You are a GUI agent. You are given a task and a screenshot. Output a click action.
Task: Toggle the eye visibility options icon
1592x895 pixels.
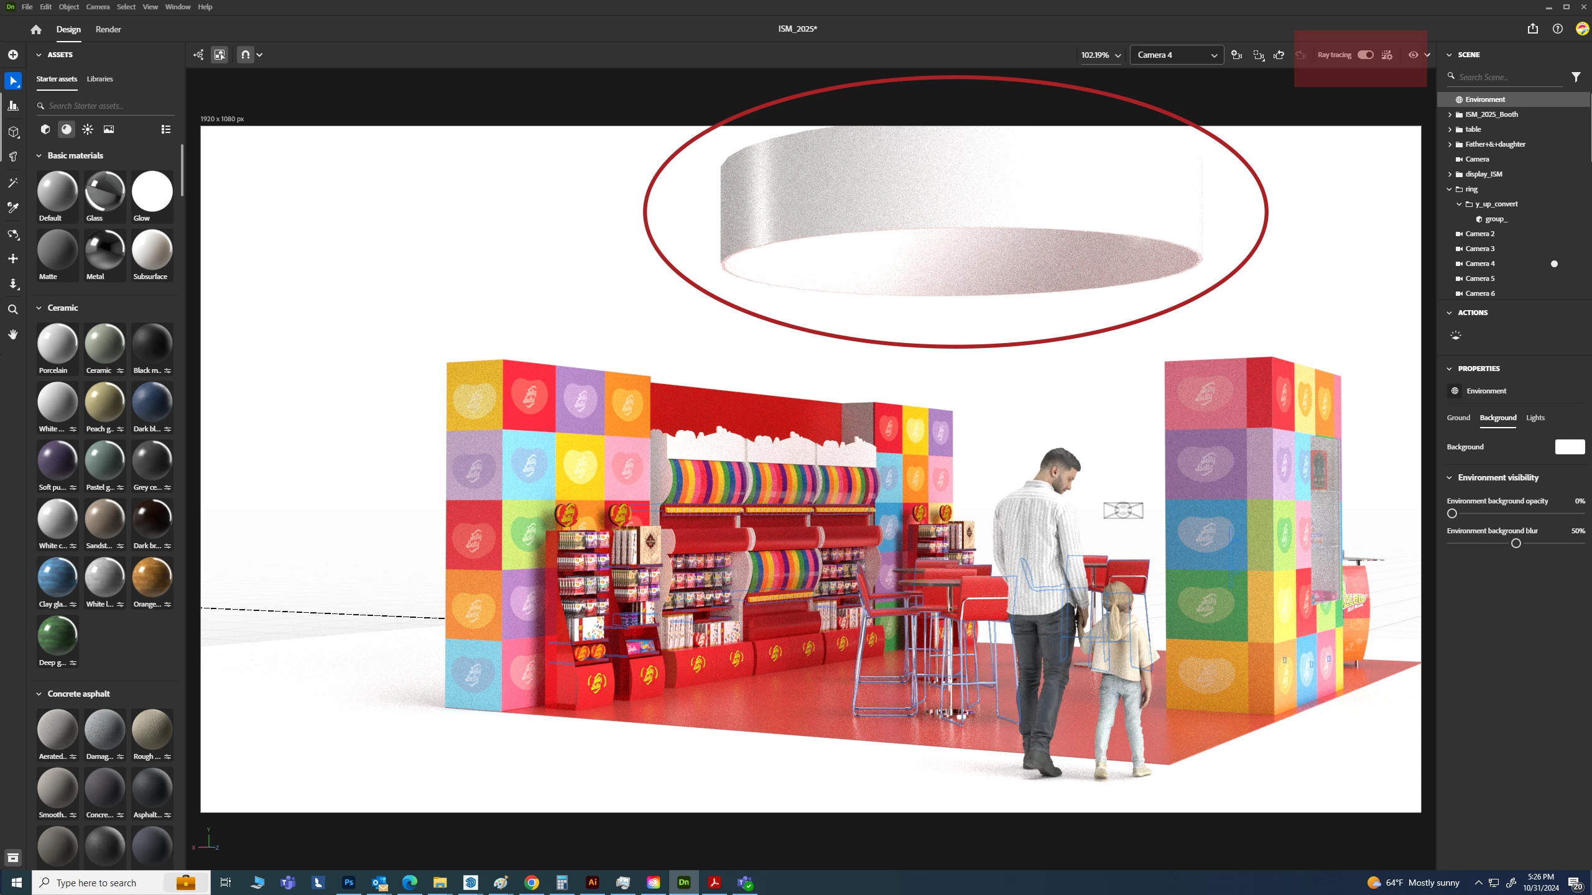coord(1414,55)
